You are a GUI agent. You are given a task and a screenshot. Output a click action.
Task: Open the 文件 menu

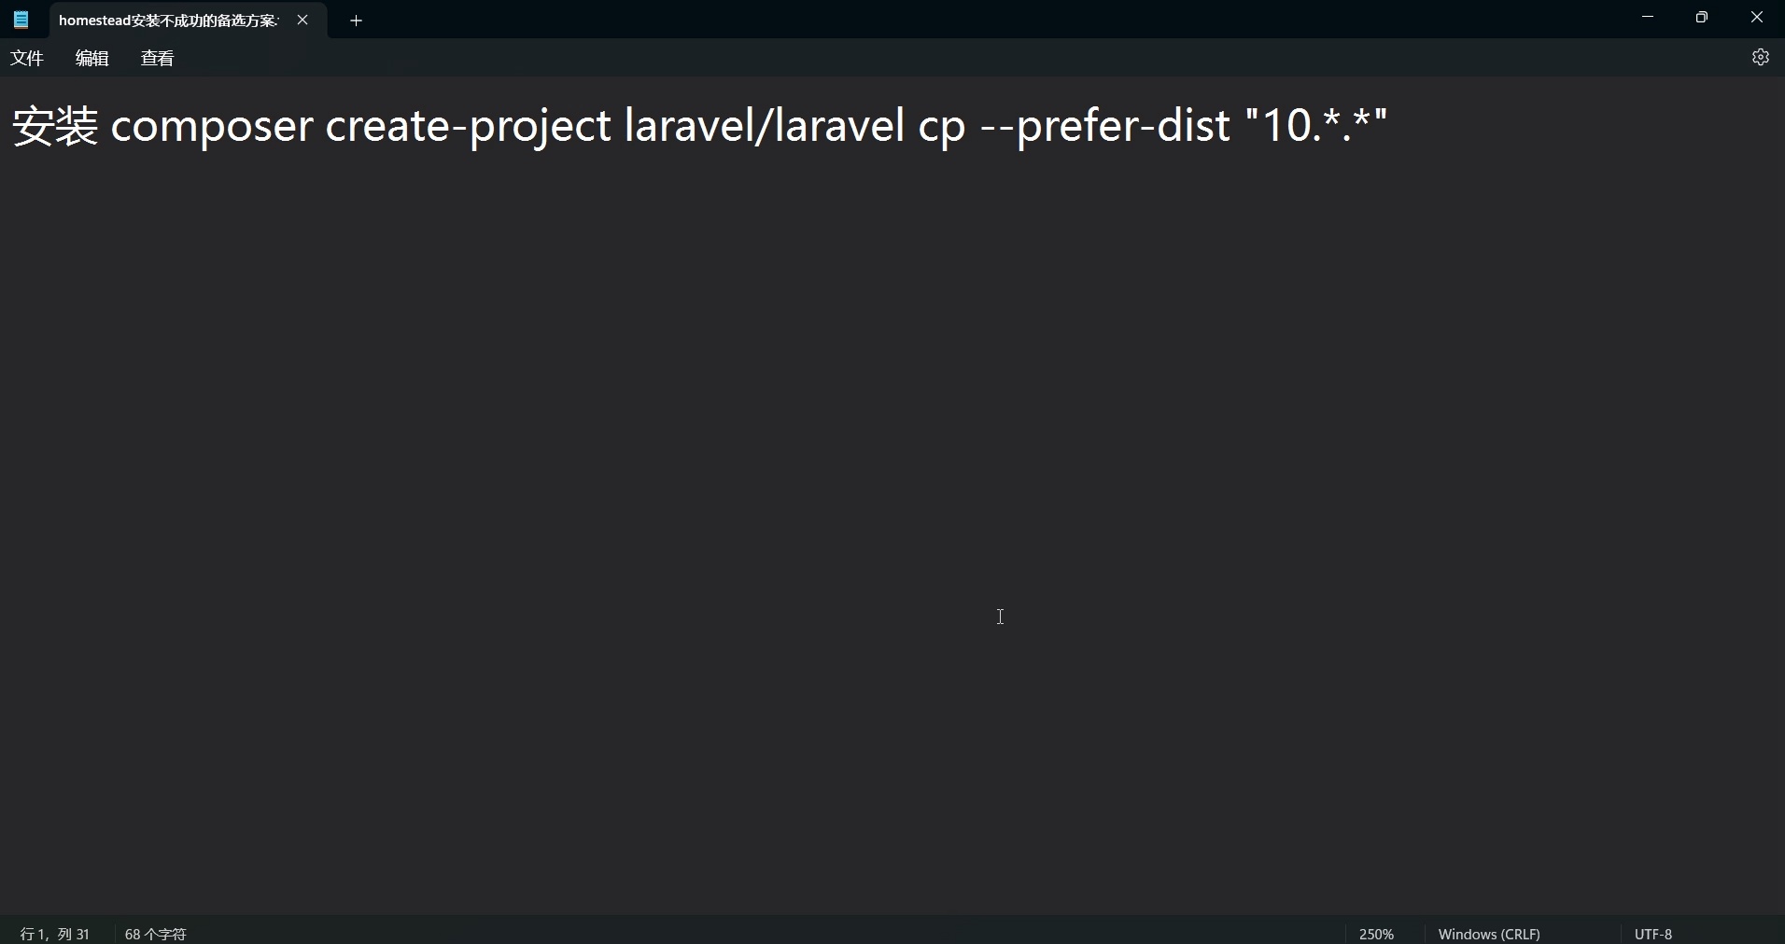[x=27, y=58]
